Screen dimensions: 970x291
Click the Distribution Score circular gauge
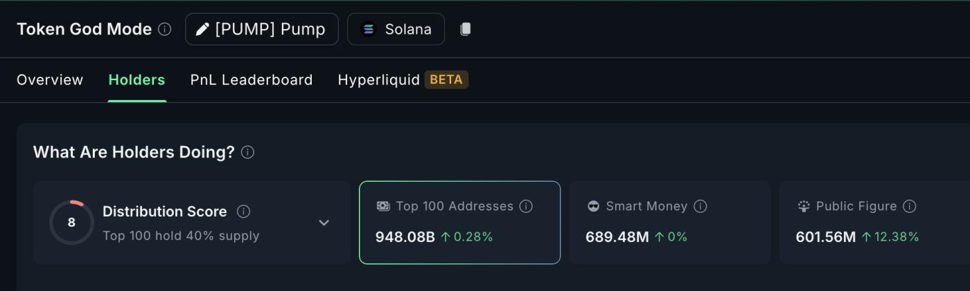coord(71,223)
